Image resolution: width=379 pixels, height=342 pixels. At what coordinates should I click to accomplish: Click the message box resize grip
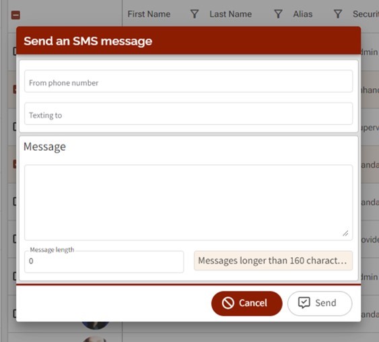tap(345, 233)
